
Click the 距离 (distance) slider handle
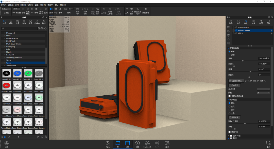coord(243,61)
